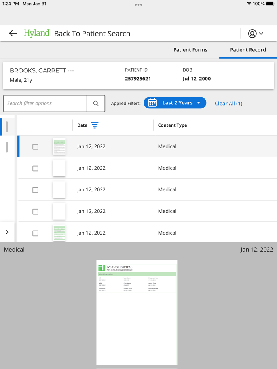This screenshot has width=277, height=369.
Task: Open the green-striped thumbnail in last row
Action: (x=59, y=233)
